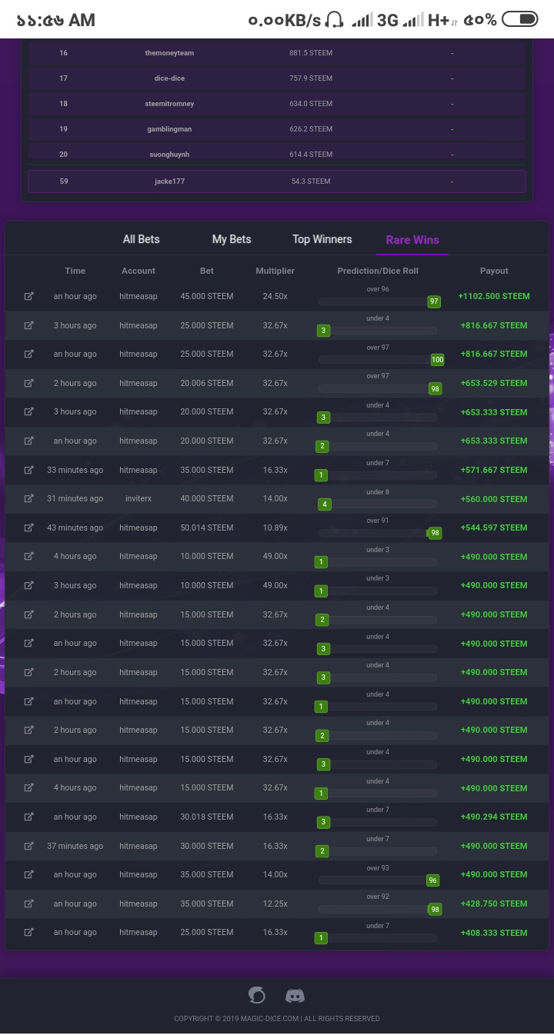Open the Top Winners tab
The height and width of the screenshot is (1035, 554).
322,239
